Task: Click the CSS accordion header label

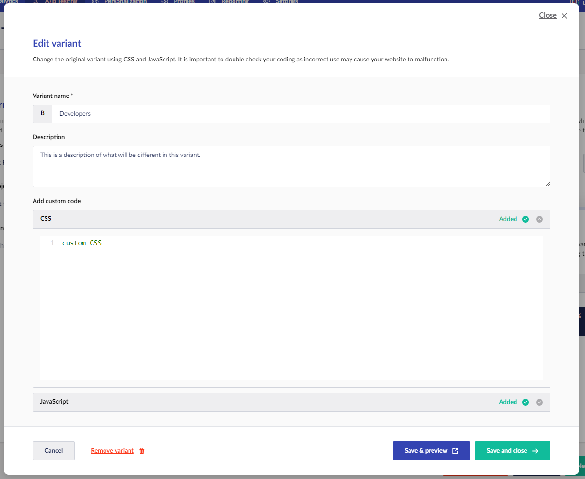Action: [46, 219]
